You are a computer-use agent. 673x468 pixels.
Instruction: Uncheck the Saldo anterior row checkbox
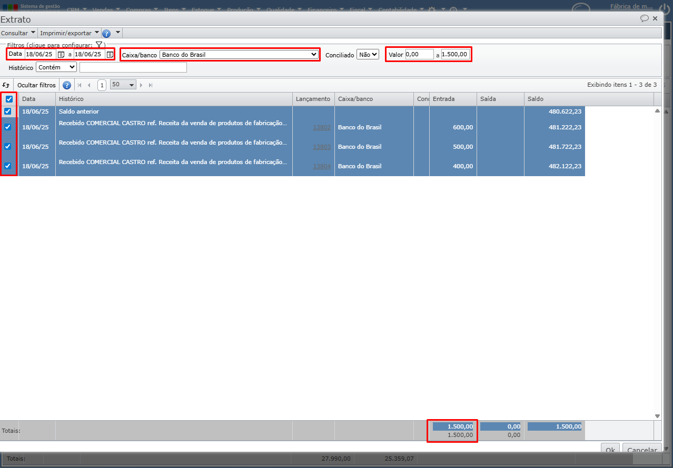click(8, 111)
